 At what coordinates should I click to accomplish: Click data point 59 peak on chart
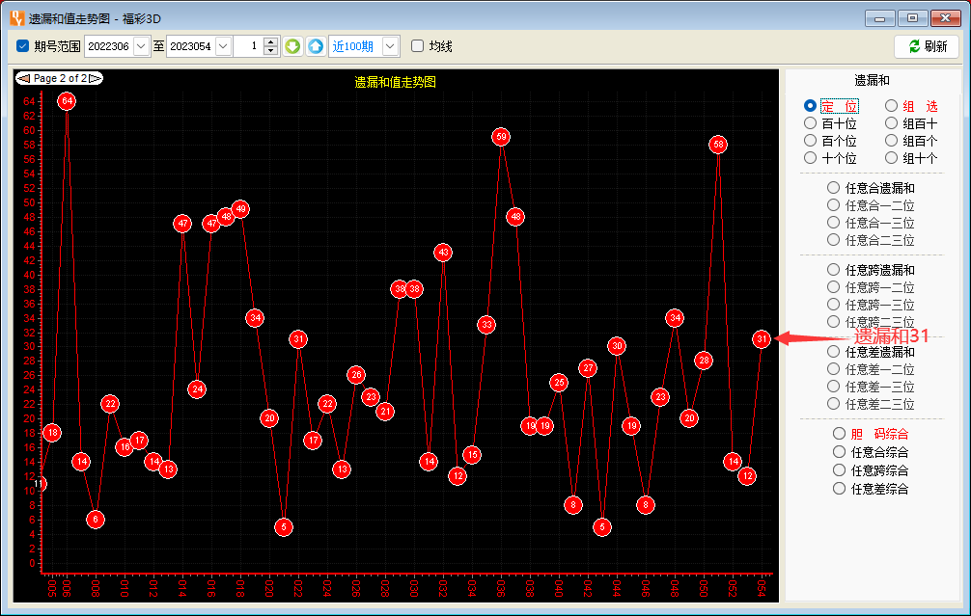pyautogui.click(x=501, y=137)
